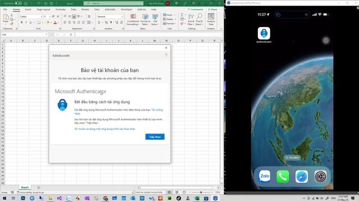Apply Bold formatting in Excel

21,22
